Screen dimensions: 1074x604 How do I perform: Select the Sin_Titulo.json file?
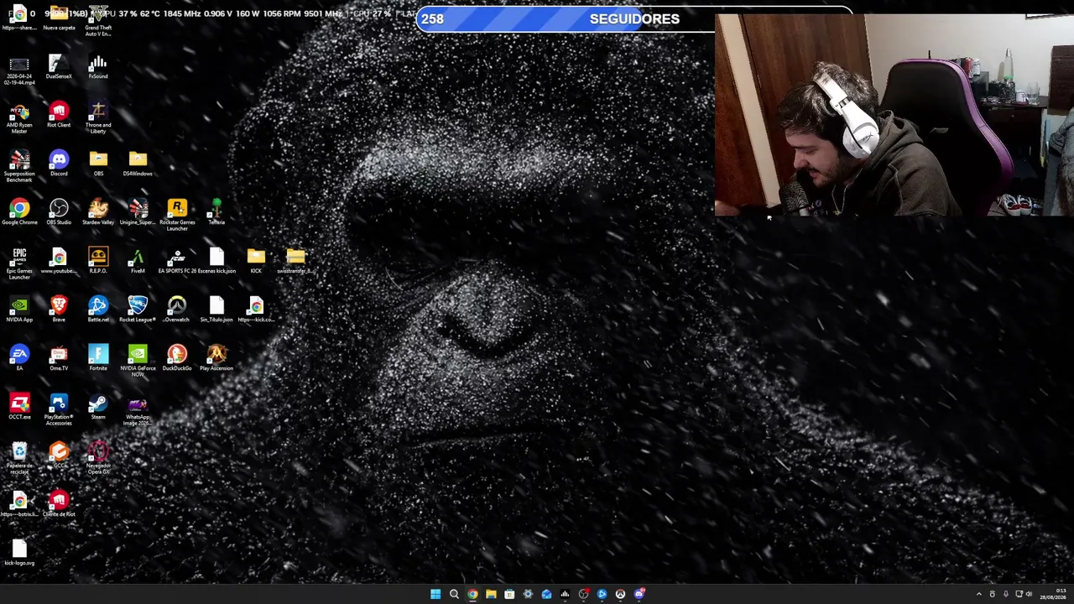tap(216, 307)
